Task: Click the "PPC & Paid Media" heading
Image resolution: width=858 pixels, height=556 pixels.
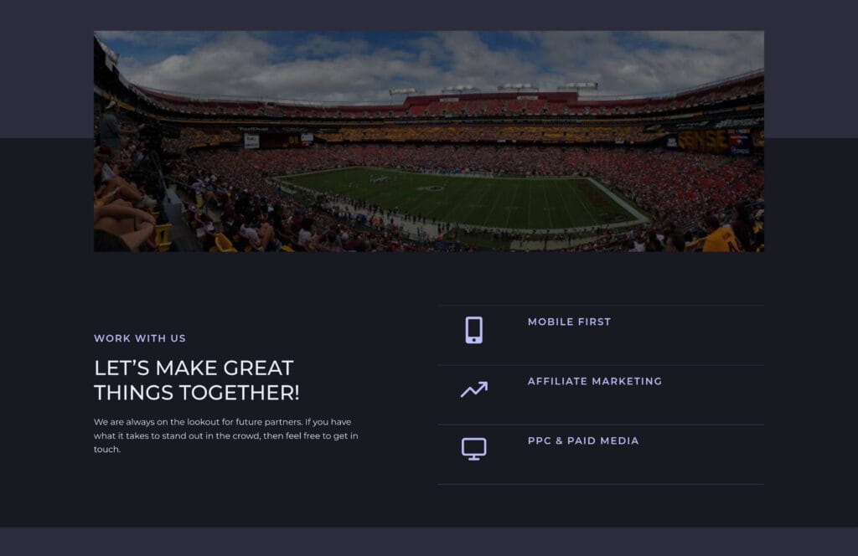Action: [582, 440]
